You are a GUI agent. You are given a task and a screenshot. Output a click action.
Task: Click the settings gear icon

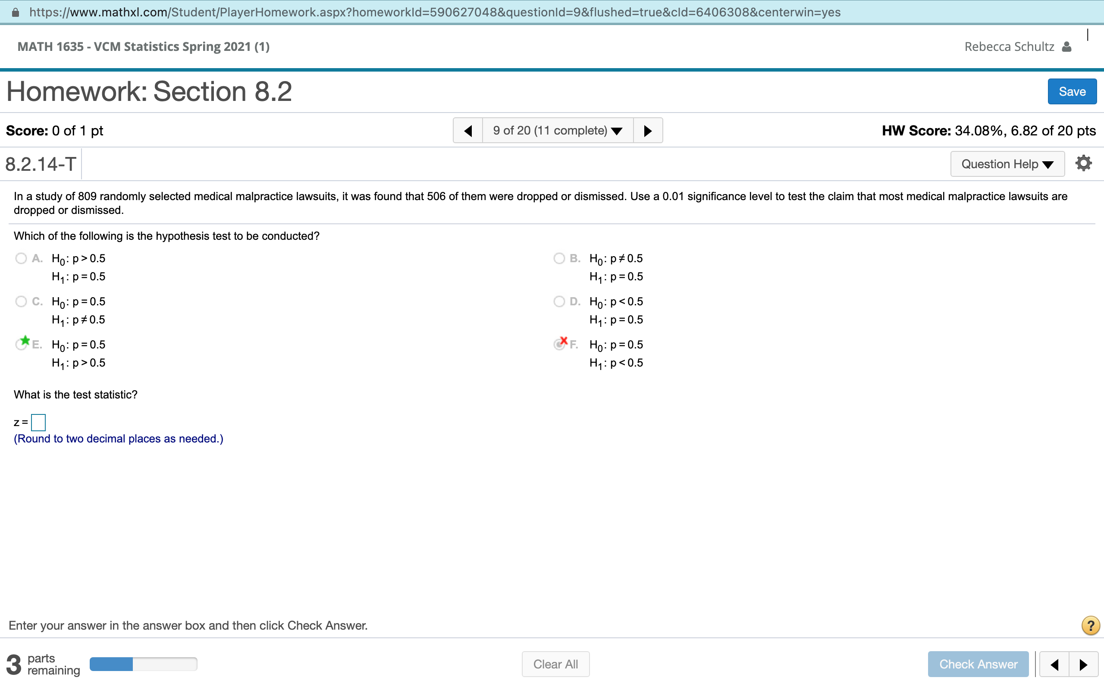pos(1083,163)
